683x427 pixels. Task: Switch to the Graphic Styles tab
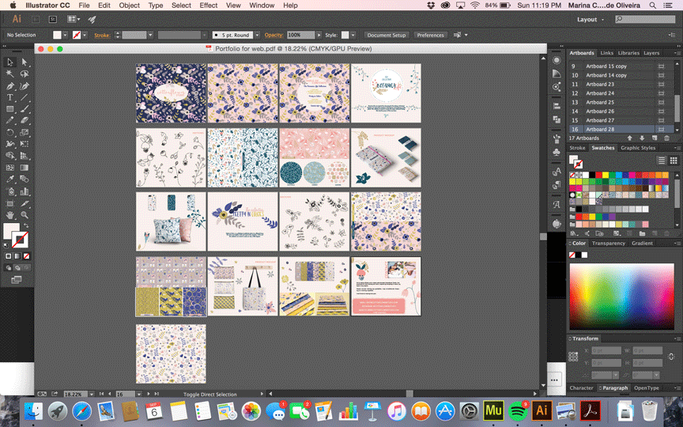pos(638,148)
